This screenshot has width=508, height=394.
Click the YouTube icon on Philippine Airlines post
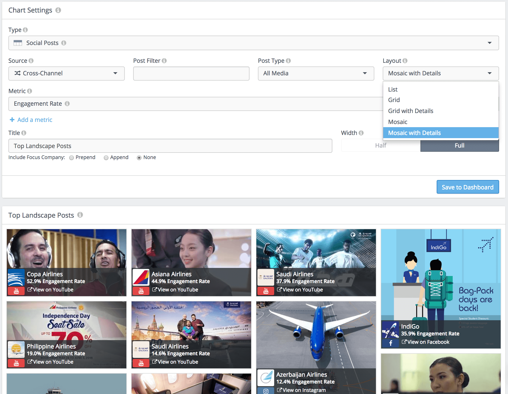pos(16,363)
